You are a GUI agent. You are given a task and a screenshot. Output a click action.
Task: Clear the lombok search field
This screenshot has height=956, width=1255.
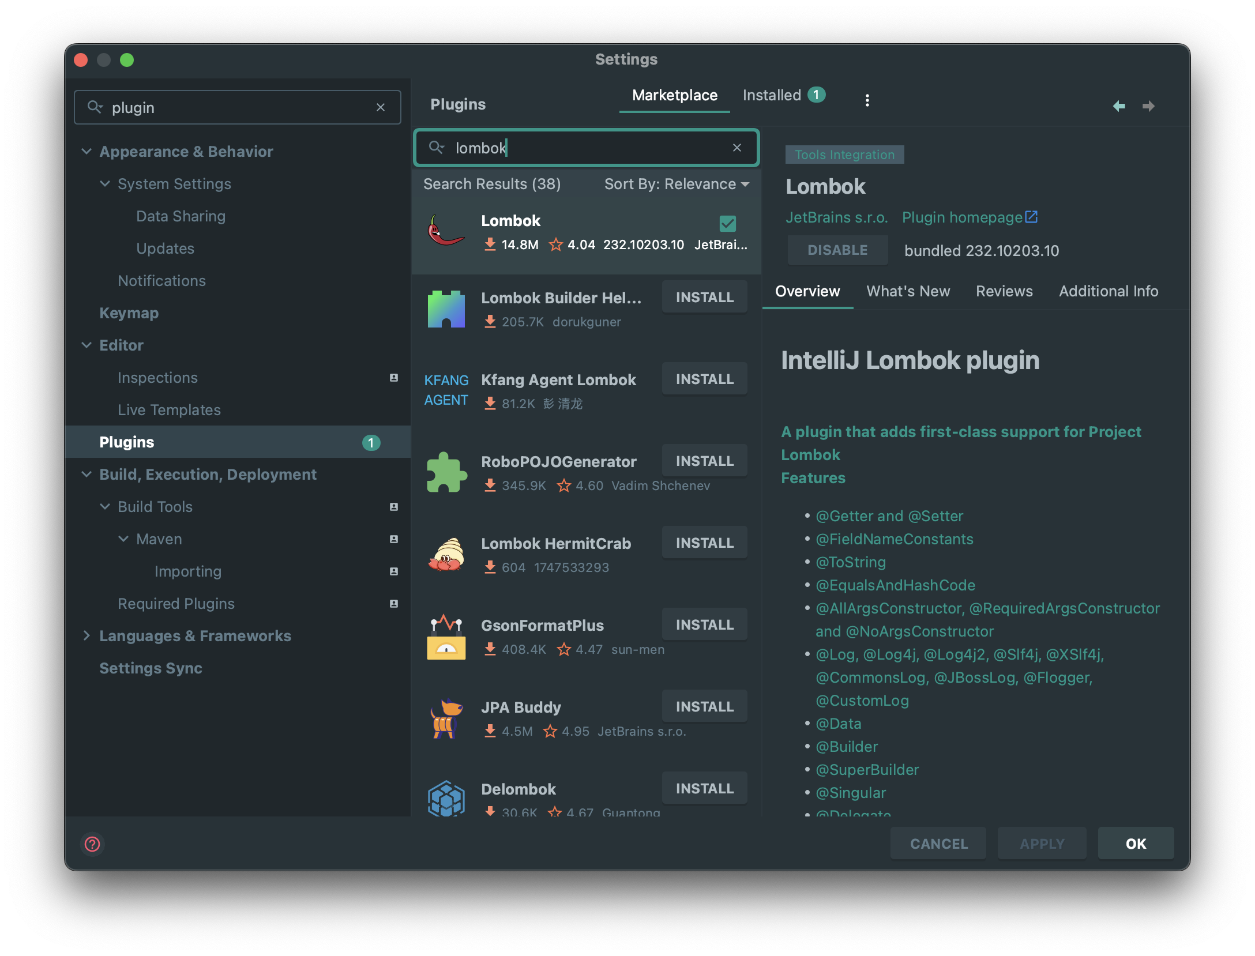click(x=737, y=148)
